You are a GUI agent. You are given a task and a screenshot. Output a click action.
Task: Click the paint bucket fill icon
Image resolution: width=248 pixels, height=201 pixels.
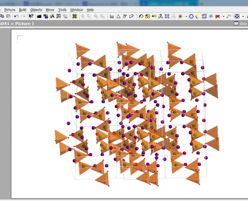pos(141,16)
